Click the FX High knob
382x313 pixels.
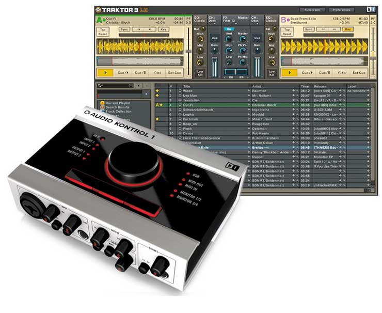229,50
